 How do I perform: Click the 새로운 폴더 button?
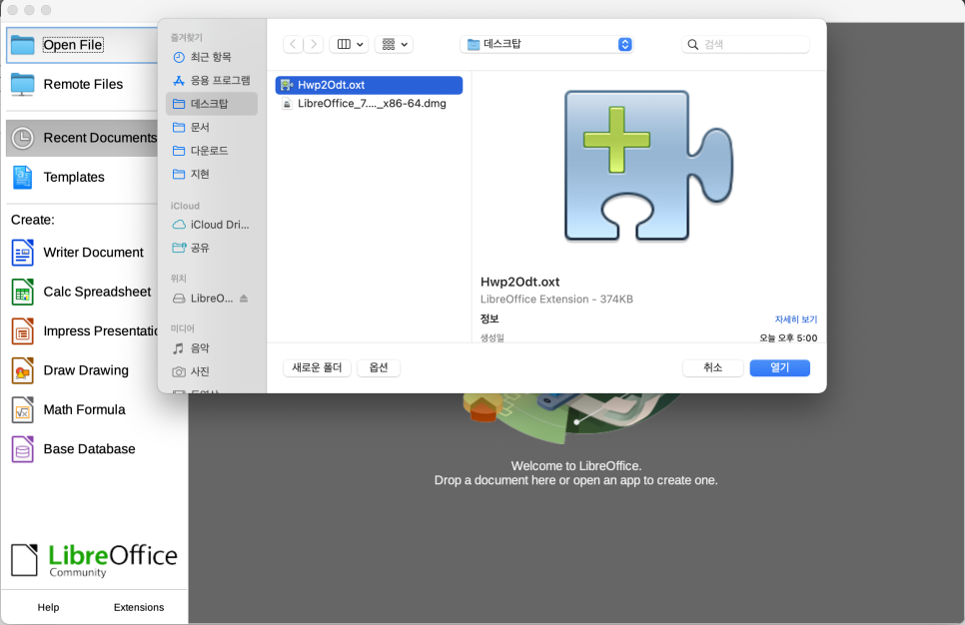tap(317, 367)
